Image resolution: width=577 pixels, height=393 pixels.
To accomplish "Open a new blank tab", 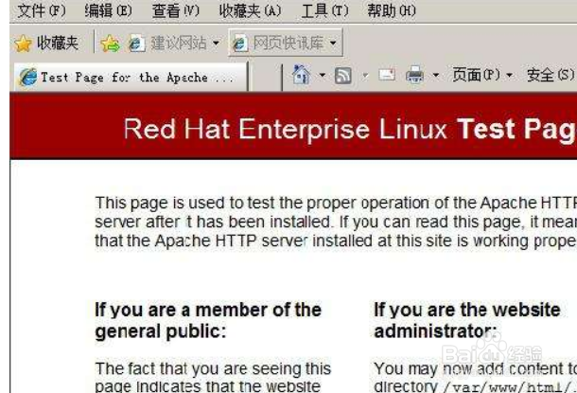I will [x=265, y=78].
